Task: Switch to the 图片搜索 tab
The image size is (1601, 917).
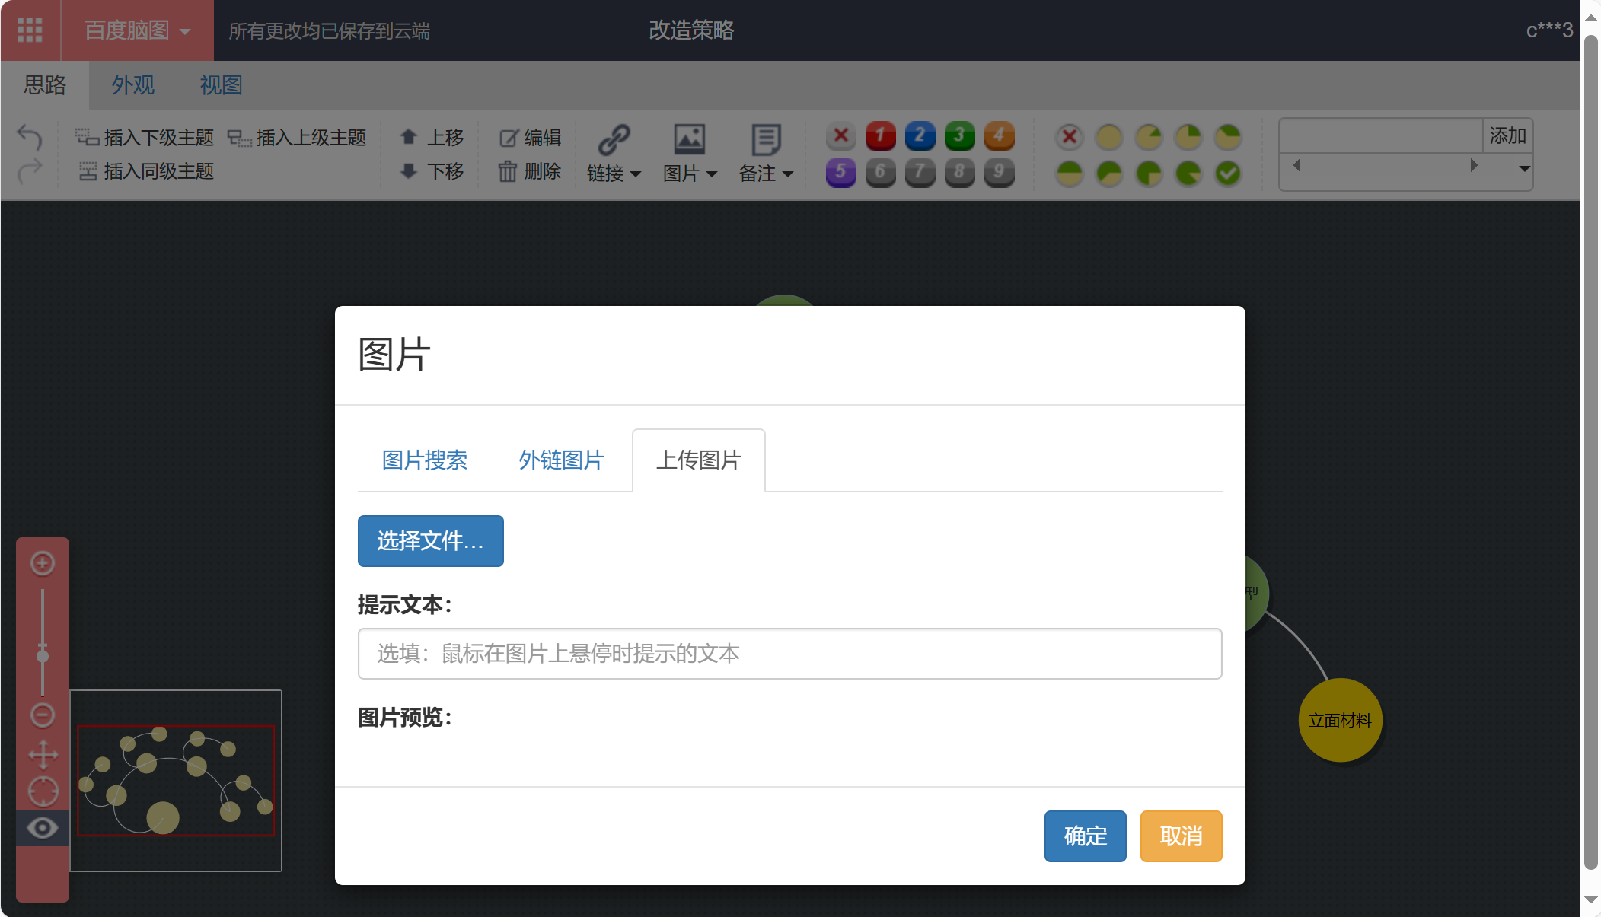Action: 425,460
